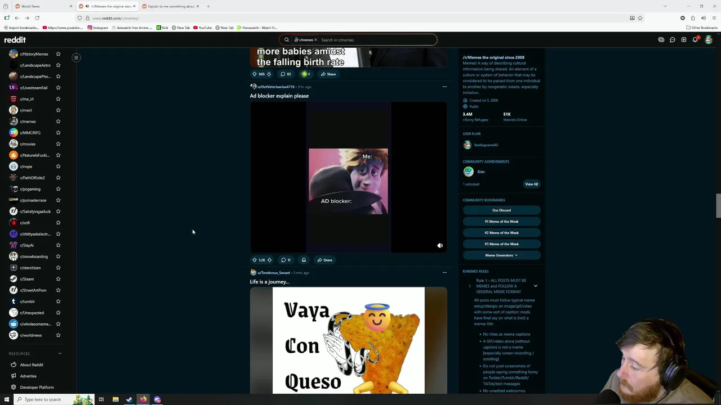Collapse Rule 1 in r/memes rules
This screenshot has height=405, width=721.
click(536, 286)
